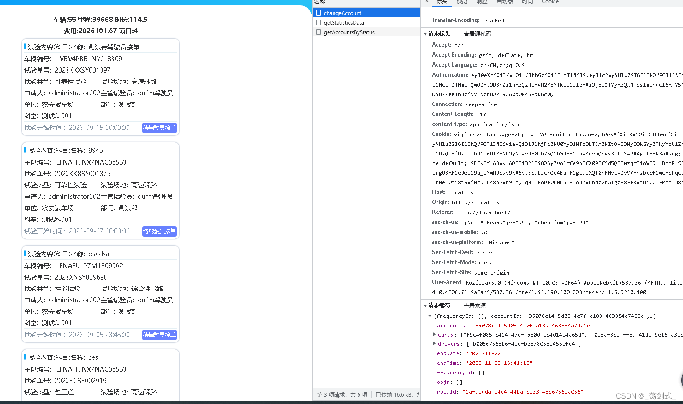Click the Cookie request header label
683x404 pixels.
441,134
